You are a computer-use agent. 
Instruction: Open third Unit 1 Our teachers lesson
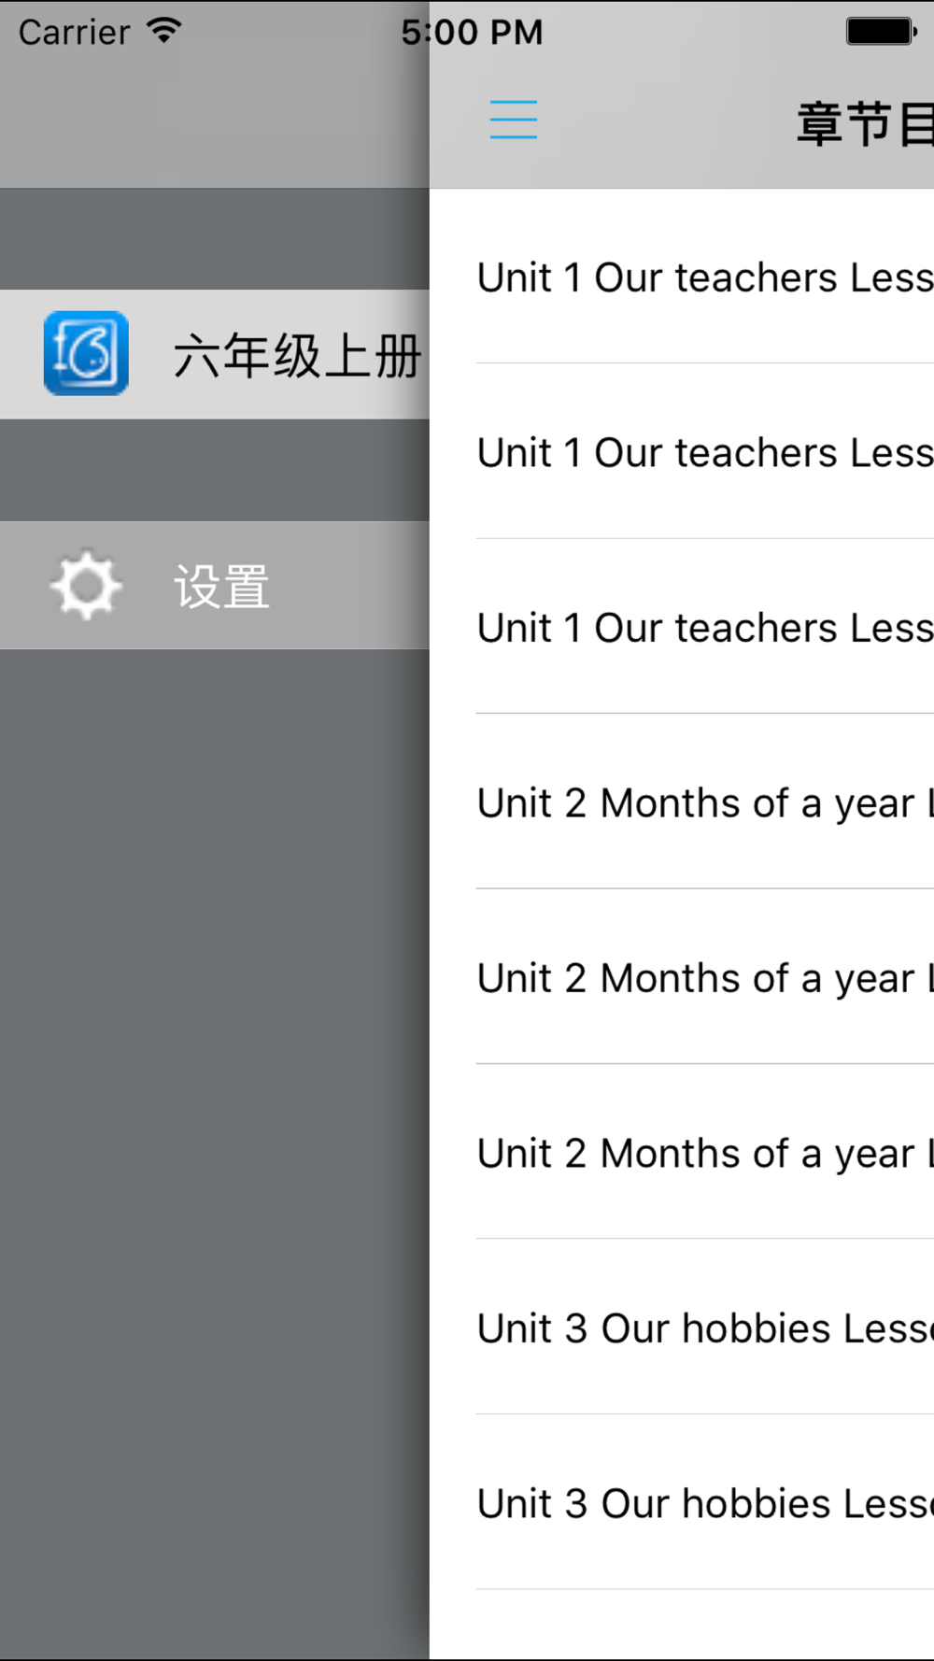705,627
